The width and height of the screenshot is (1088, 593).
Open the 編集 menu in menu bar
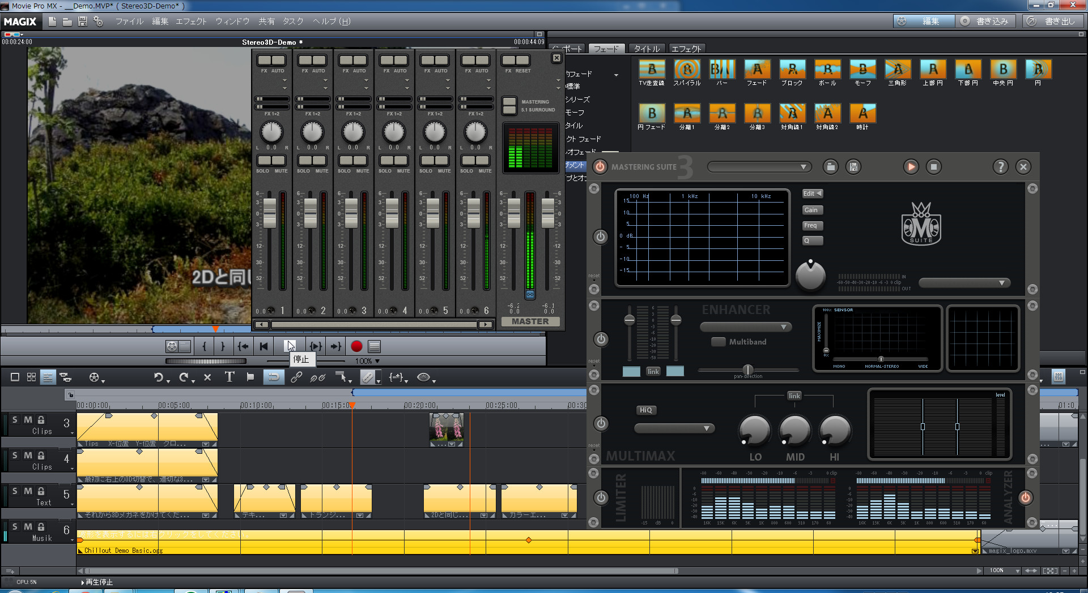click(160, 22)
